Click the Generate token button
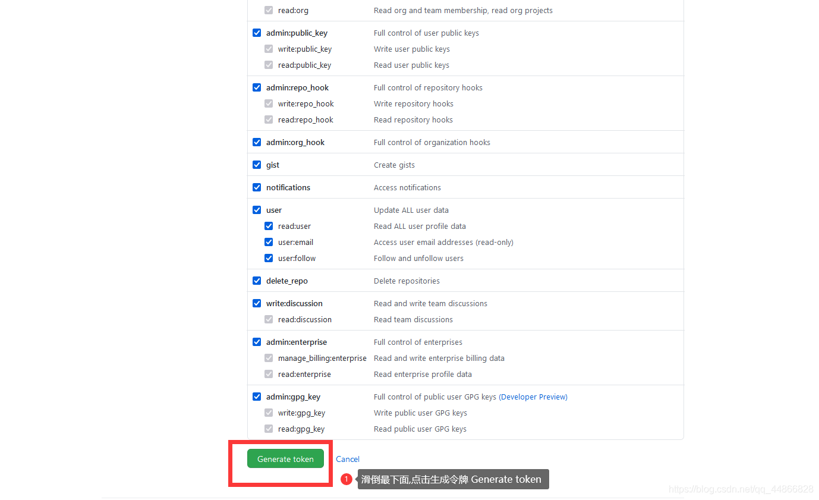This screenshot has width=819, height=500. tap(285, 458)
